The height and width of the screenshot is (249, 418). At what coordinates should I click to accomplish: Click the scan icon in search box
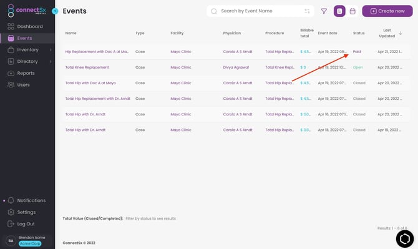click(x=307, y=11)
